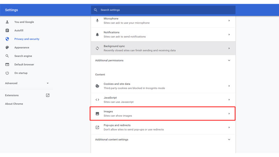Open Appearance in the sidebar
The width and height of the screenshot is (279, 157).
[22, 47]
